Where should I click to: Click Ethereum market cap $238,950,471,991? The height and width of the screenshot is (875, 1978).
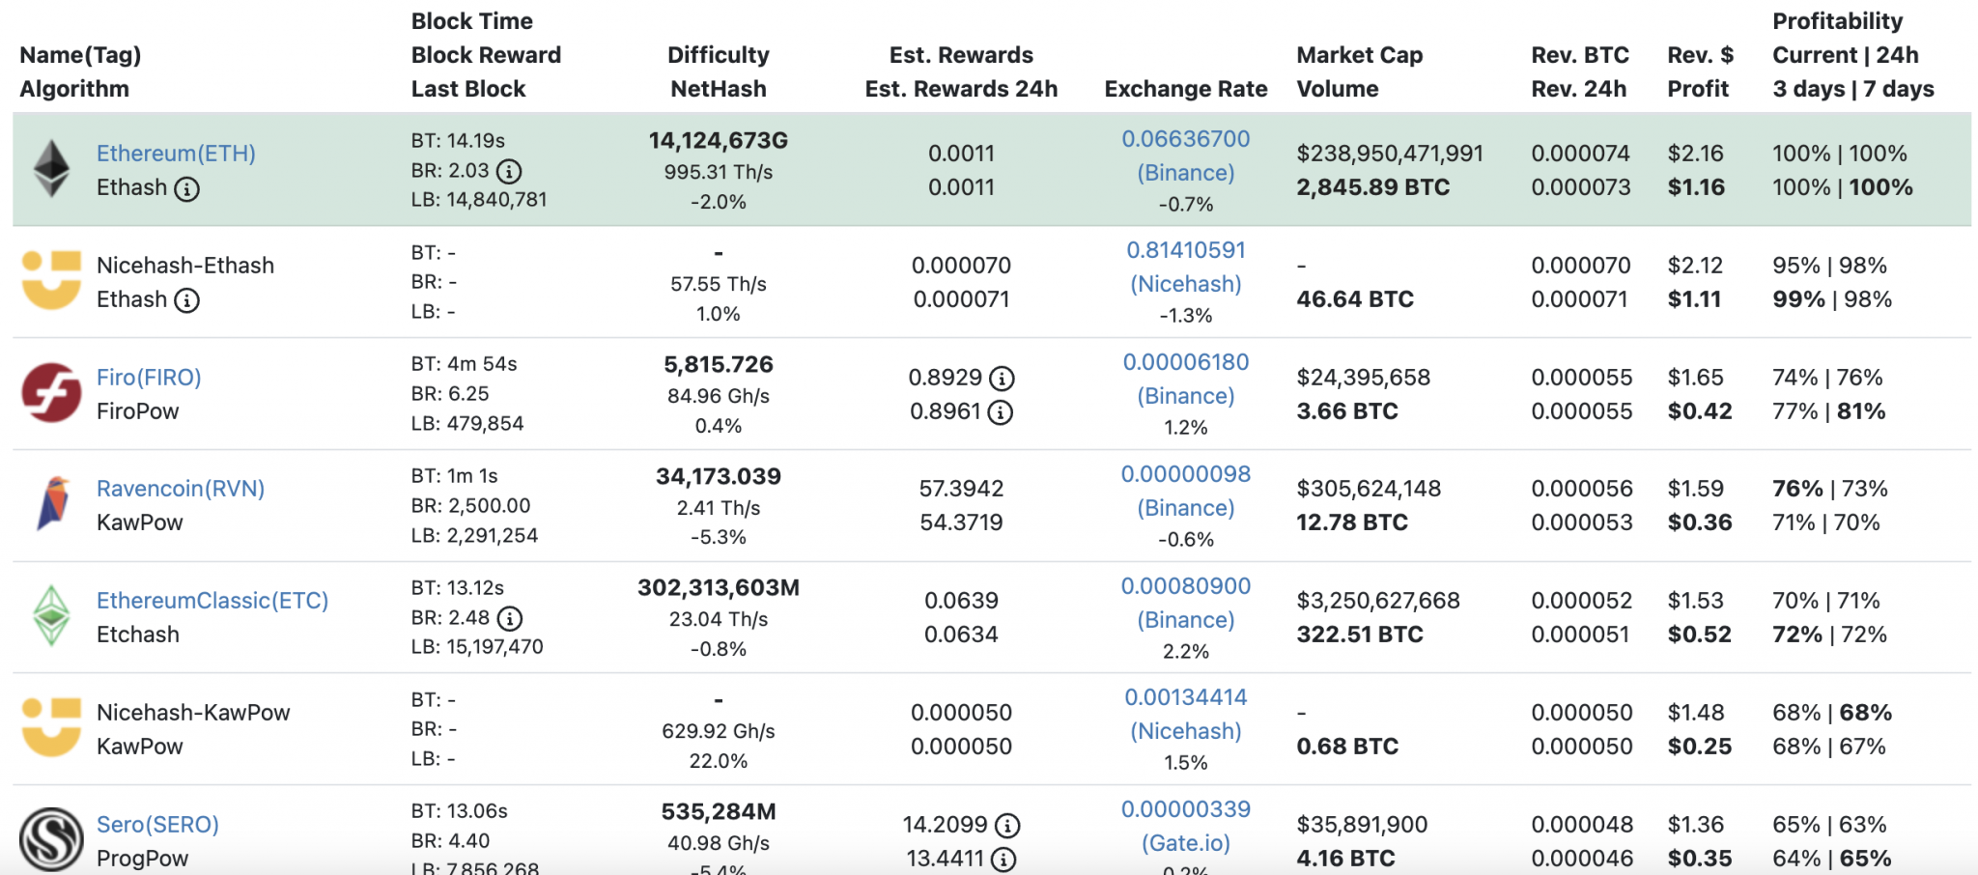[x=1390, y=154]
